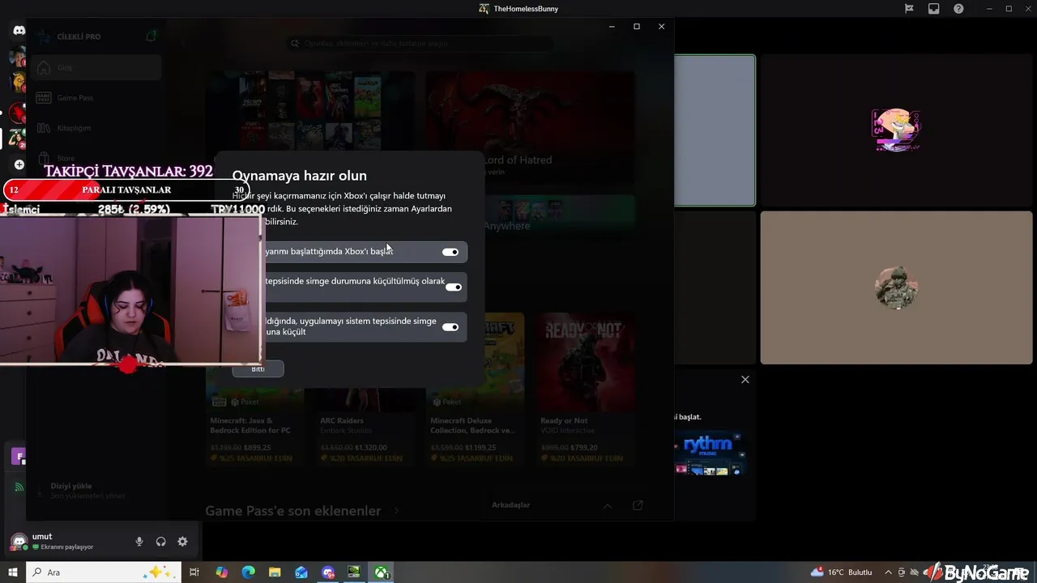Image resolution: width=1037 pixels, height=583 pixels.
Task: Toggle the start minimized in system tray switch
Action: point(454,287)
